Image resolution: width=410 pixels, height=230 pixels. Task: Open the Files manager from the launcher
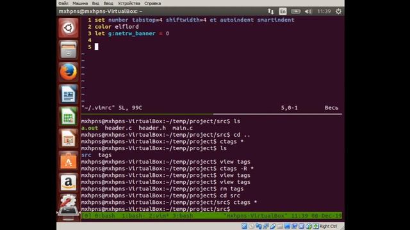click(69, 50)
